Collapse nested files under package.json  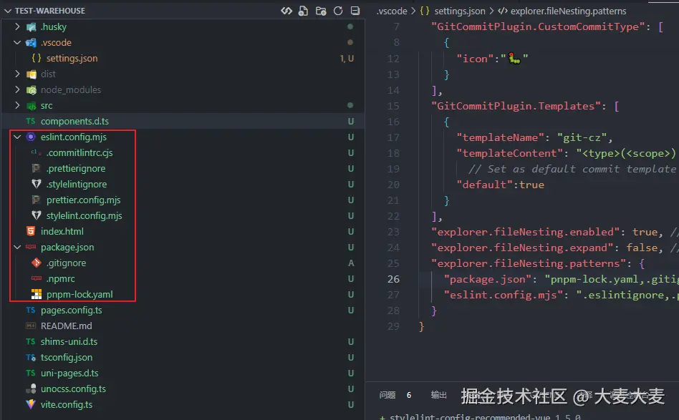(17, 247)
